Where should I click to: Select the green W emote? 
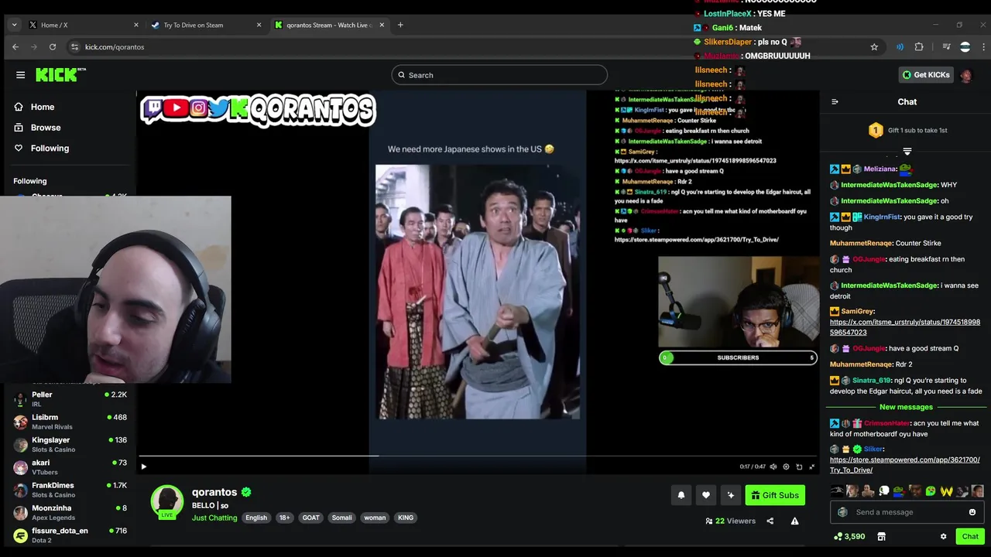tap(946, 491)
